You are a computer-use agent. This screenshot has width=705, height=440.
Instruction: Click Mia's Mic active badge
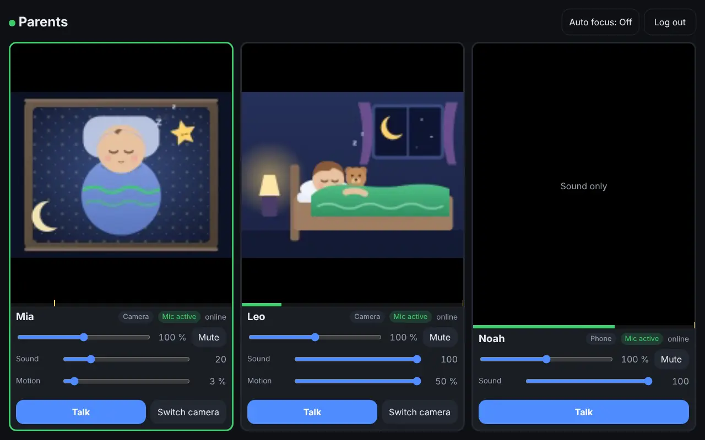179,317
